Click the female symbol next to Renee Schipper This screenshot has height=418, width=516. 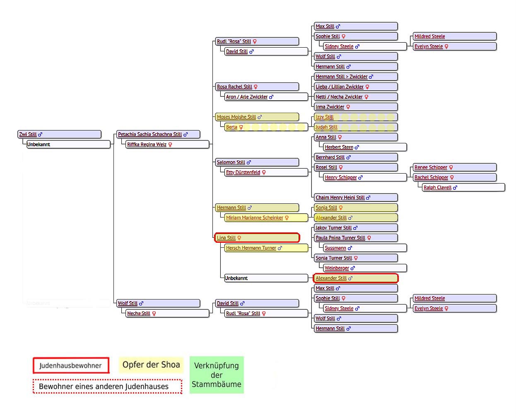(x=451, y=167)
